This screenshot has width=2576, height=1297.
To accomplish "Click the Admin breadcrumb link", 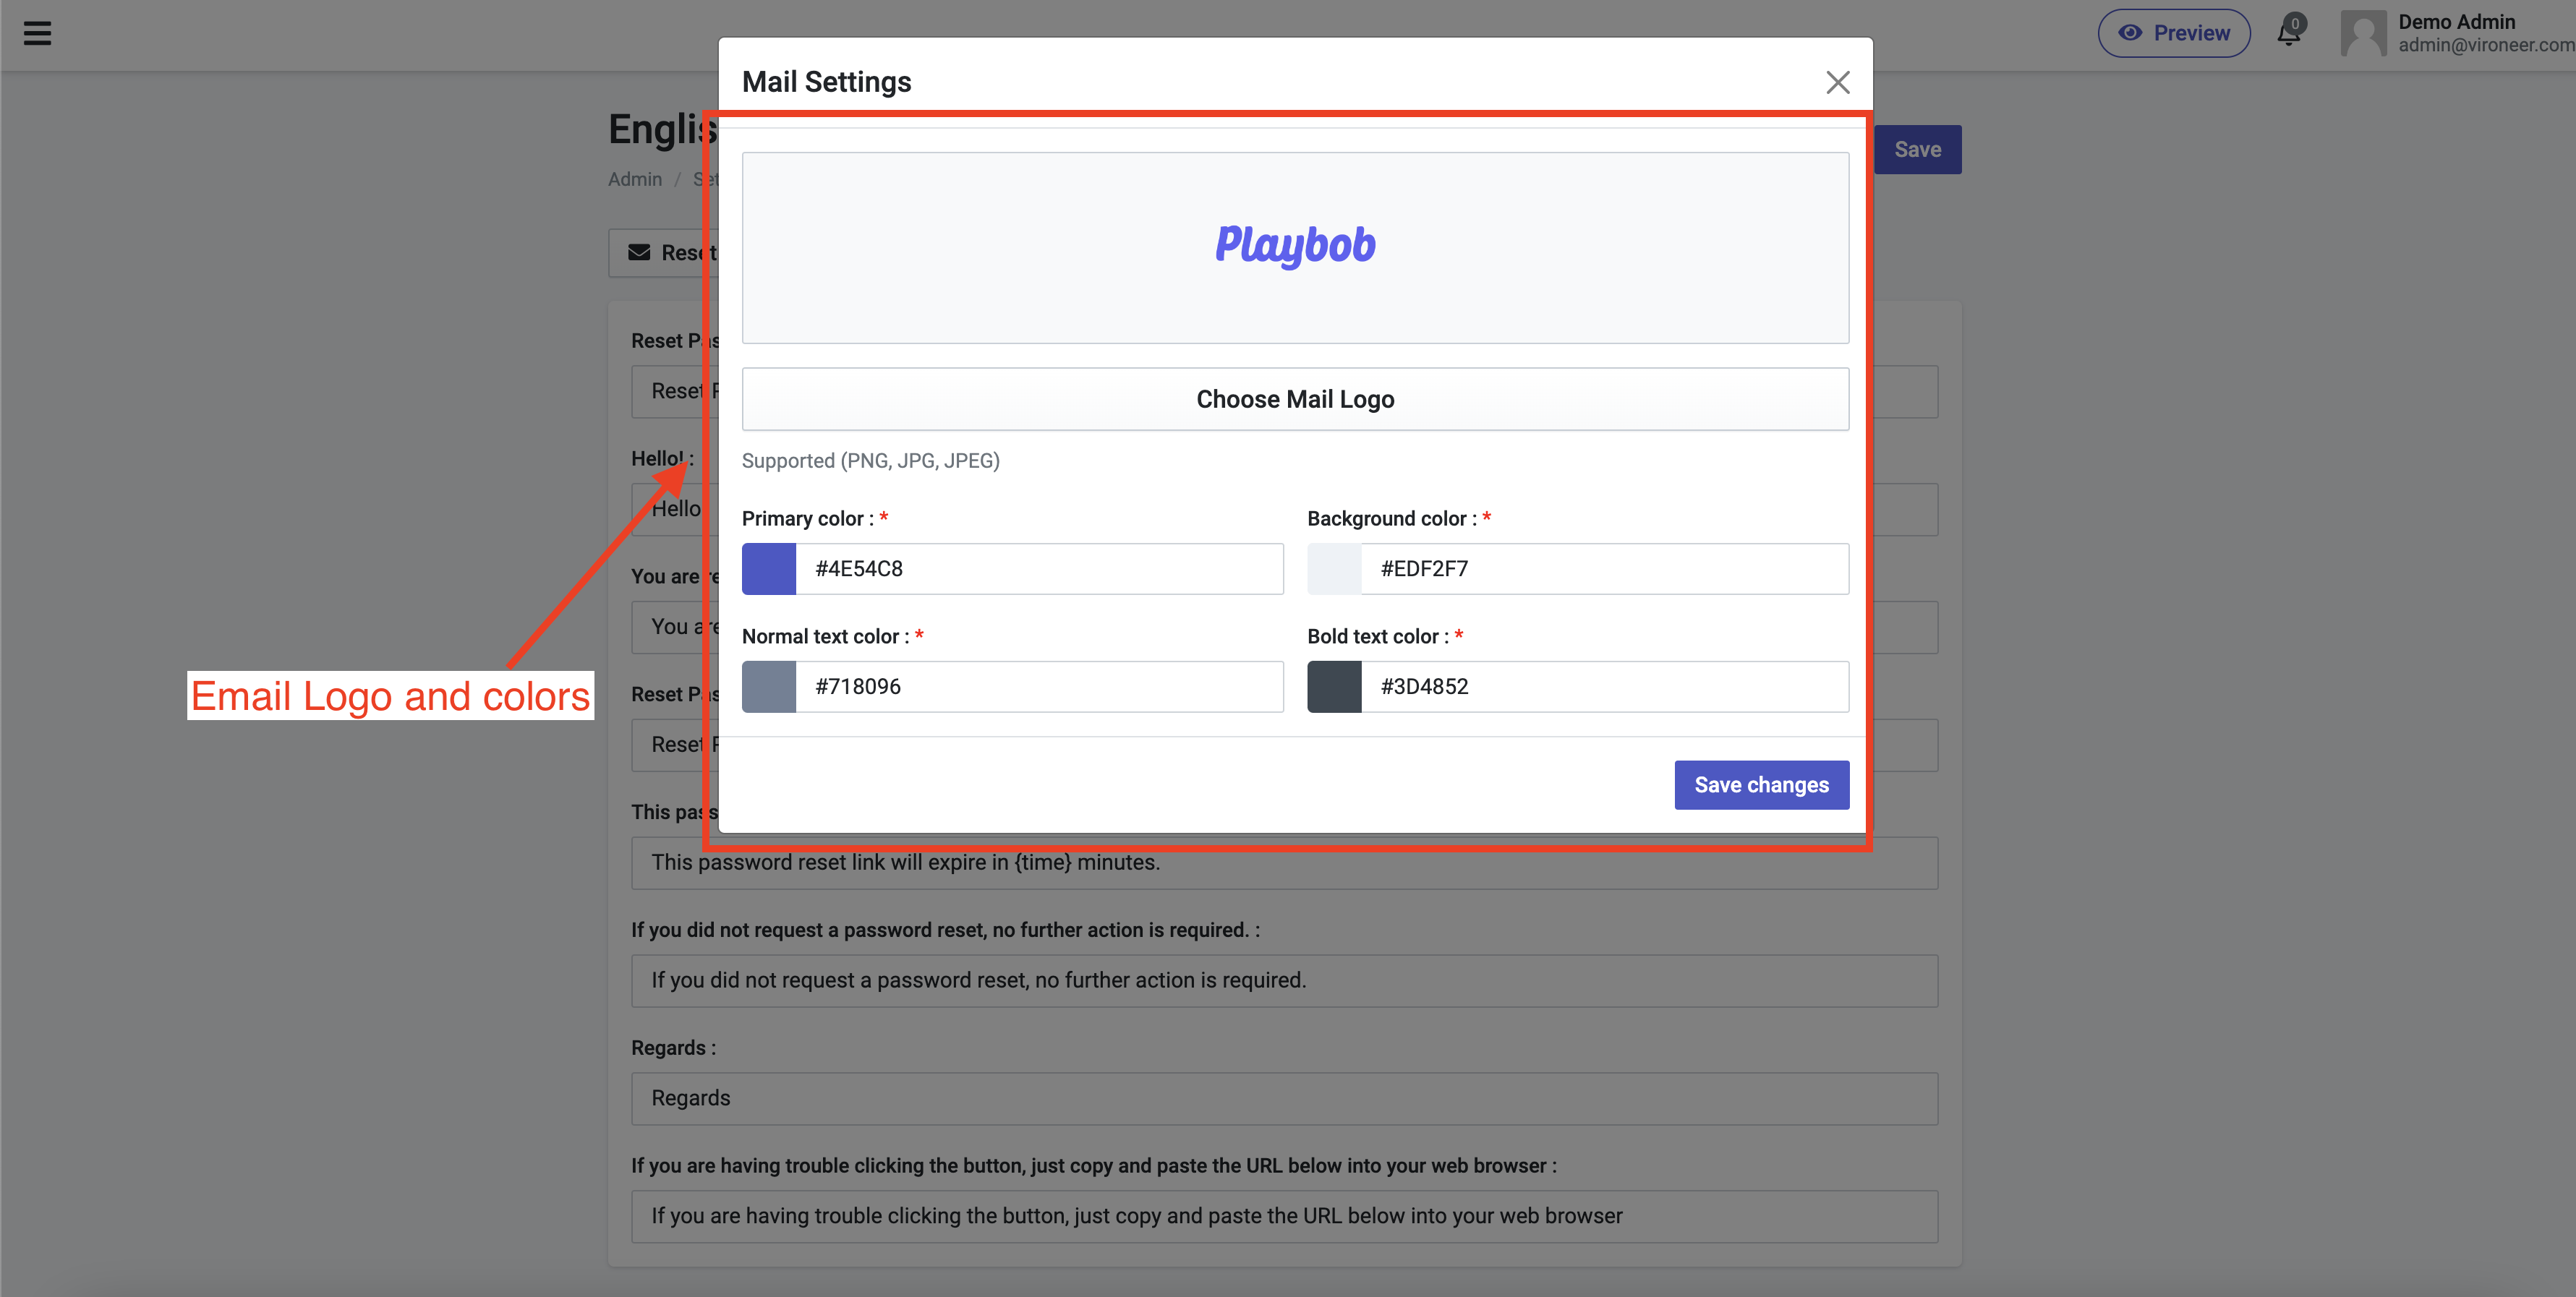I will click(x=635, y=179).
